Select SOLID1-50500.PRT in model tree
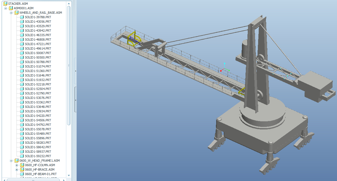 pyautogui.click(x=38, y=57)
